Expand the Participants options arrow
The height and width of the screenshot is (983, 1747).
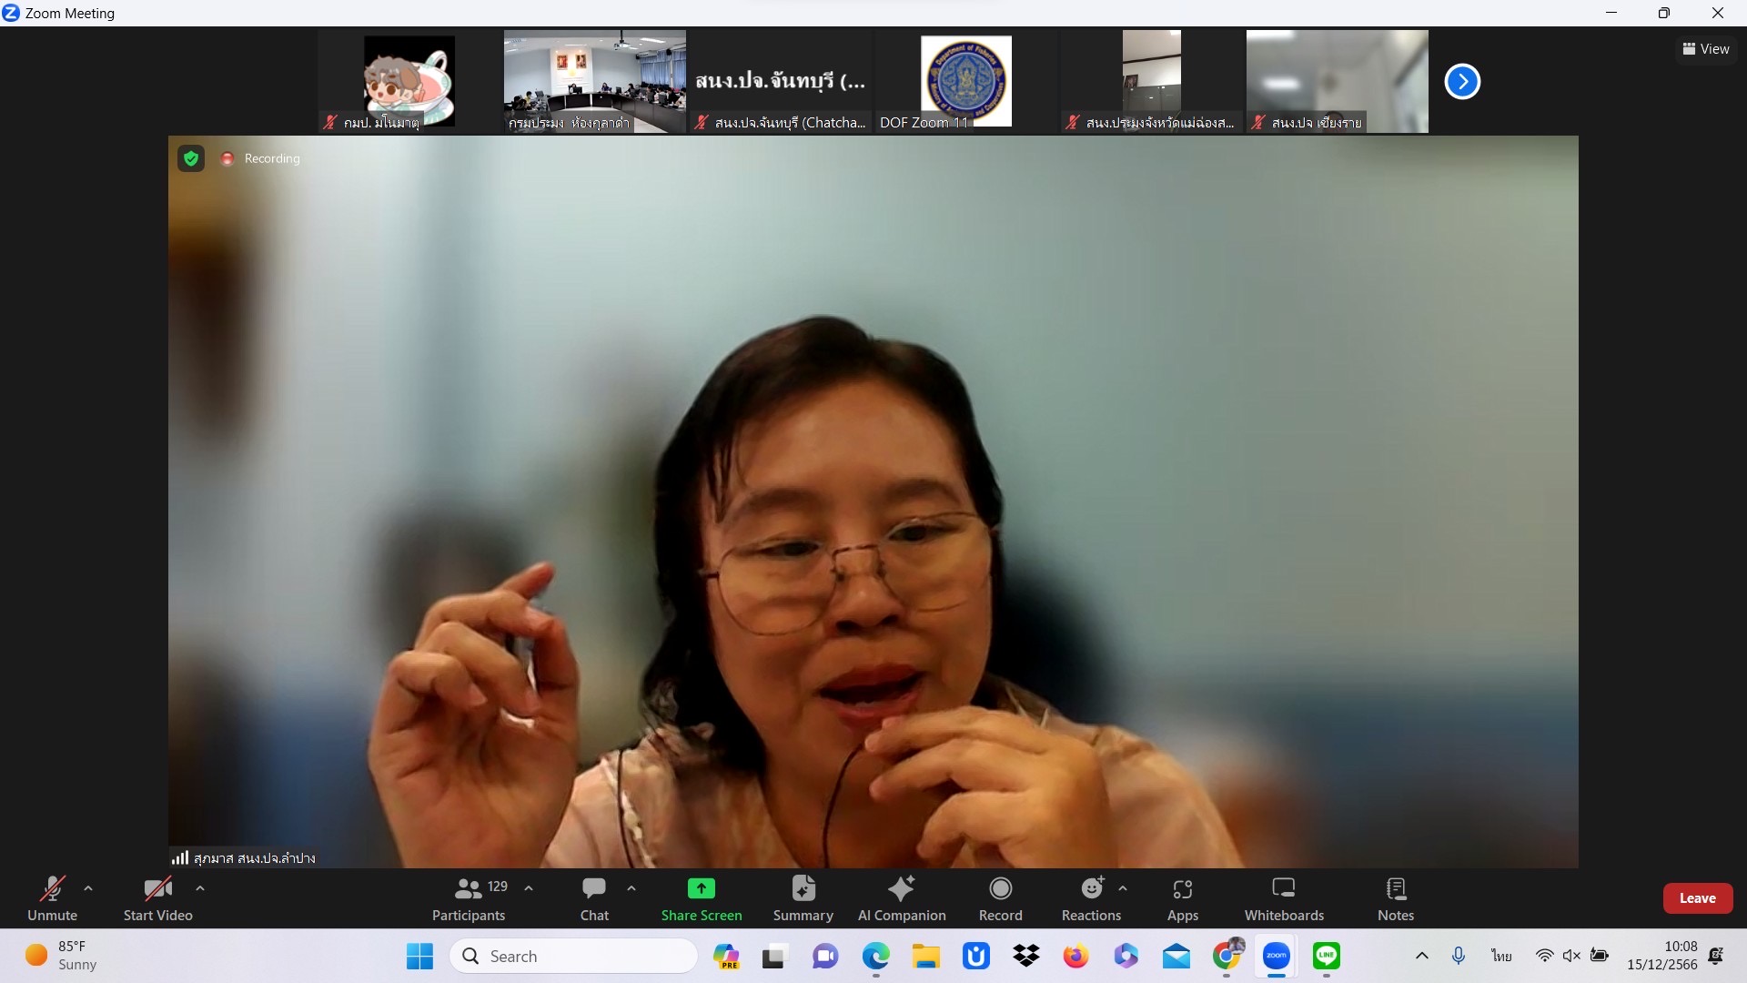tap(529, 888)
